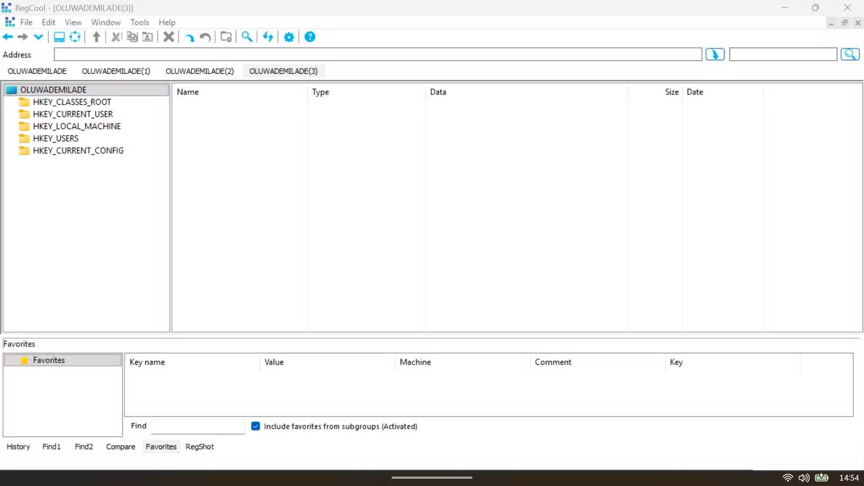The width and height of the screenshot is (864, 486).
Task: Navigate up one level with the up arrow
Action: pyautogui.click(x=96, y=37)
